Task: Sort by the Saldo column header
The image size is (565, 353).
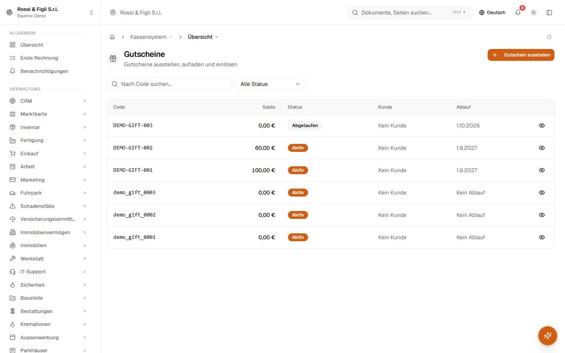Action: click(x=269, y=107)
